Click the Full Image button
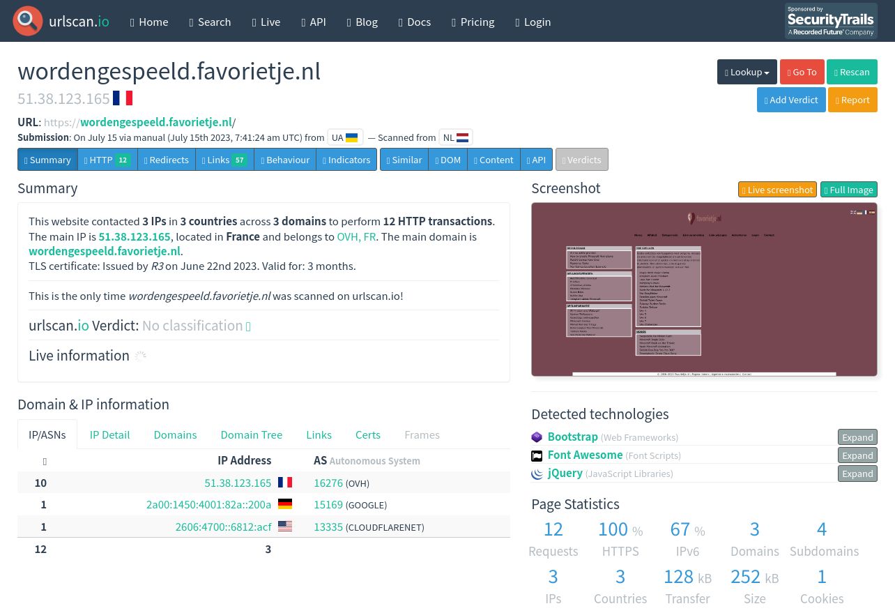 click(x=849, y=190)
